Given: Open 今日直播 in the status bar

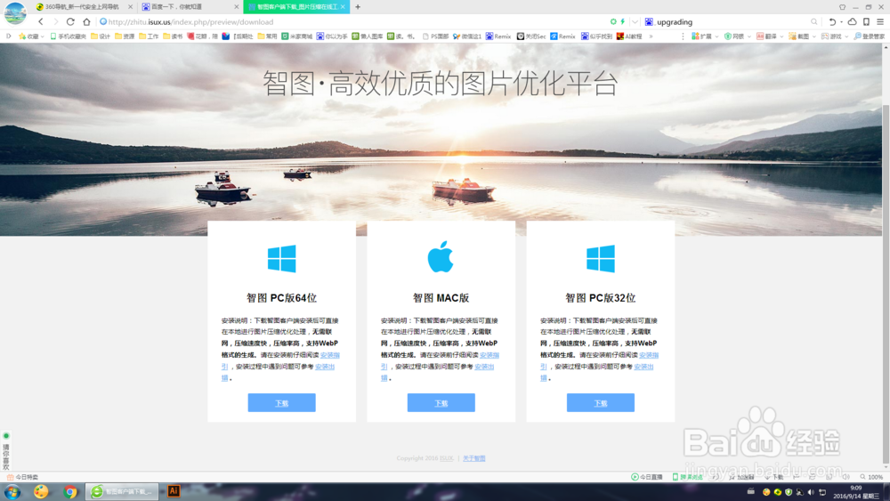Looking at the screenshot, I should [x=646, y=477].
